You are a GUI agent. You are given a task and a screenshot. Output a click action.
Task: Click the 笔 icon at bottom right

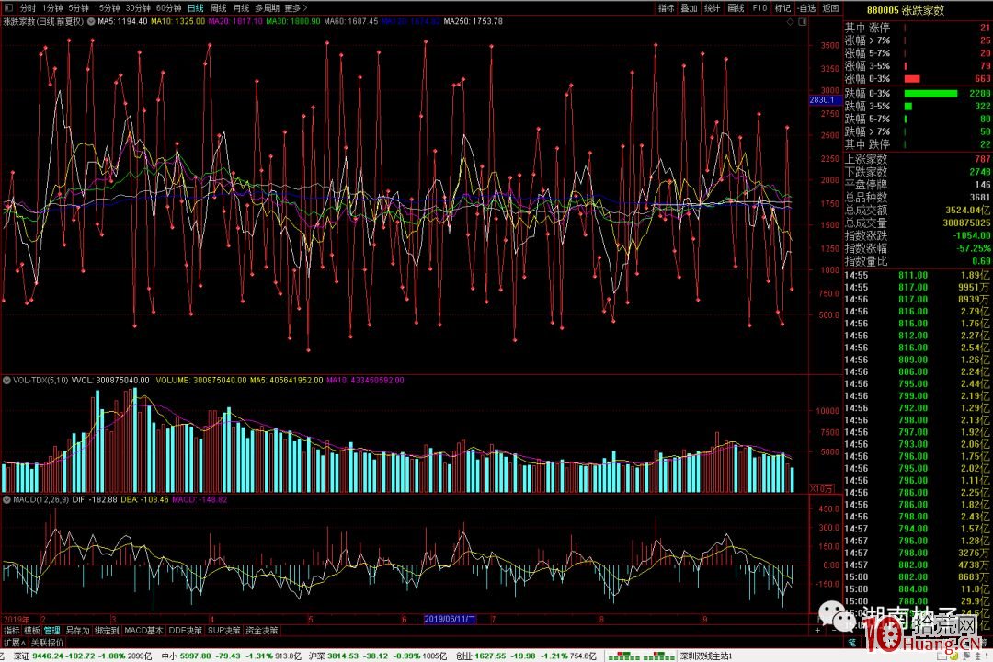point(850,643)
